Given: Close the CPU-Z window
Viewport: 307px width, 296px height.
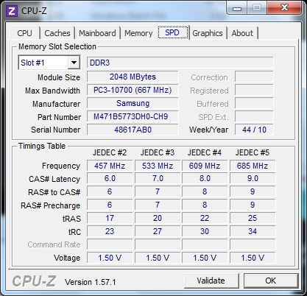Looking at the screenshot, I should 284,8.
